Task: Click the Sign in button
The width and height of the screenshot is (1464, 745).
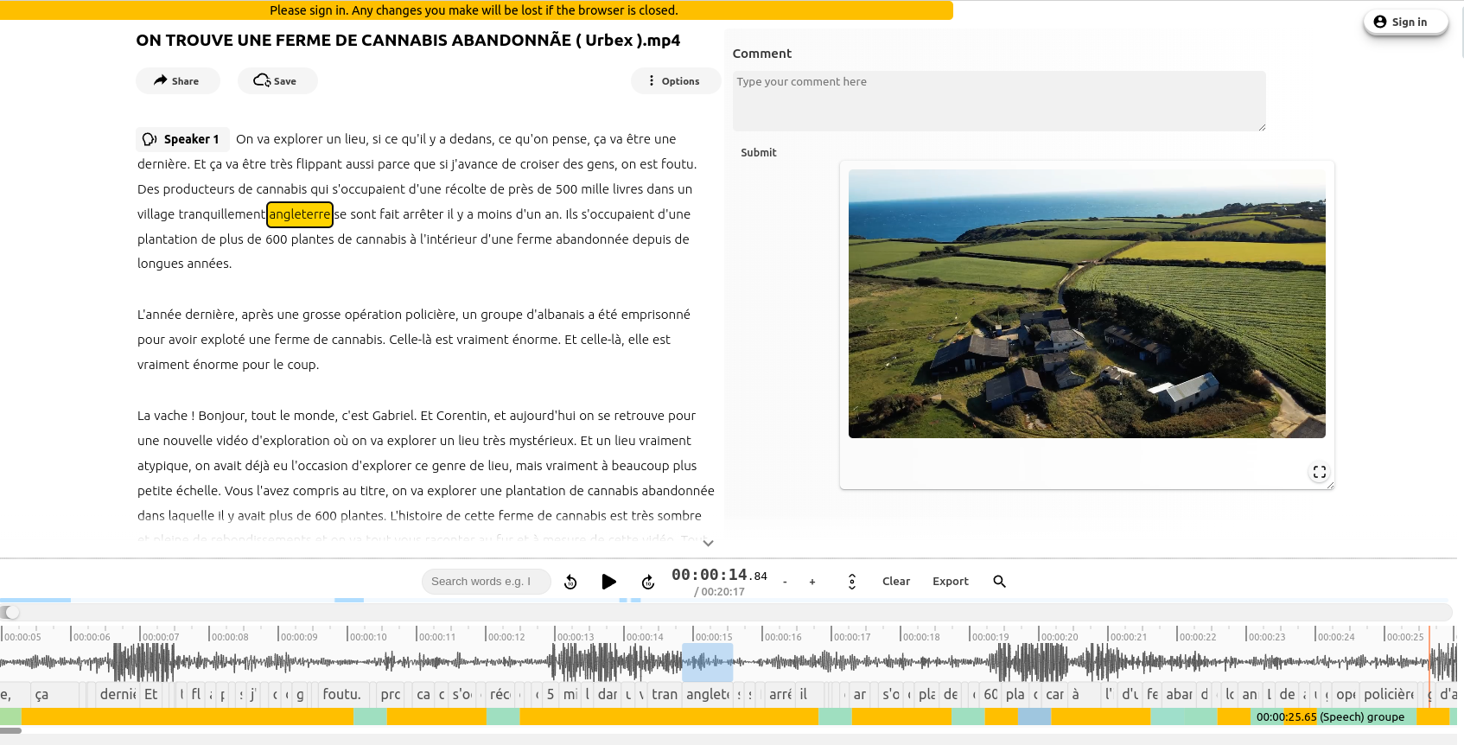Action: pos(1404,22)
